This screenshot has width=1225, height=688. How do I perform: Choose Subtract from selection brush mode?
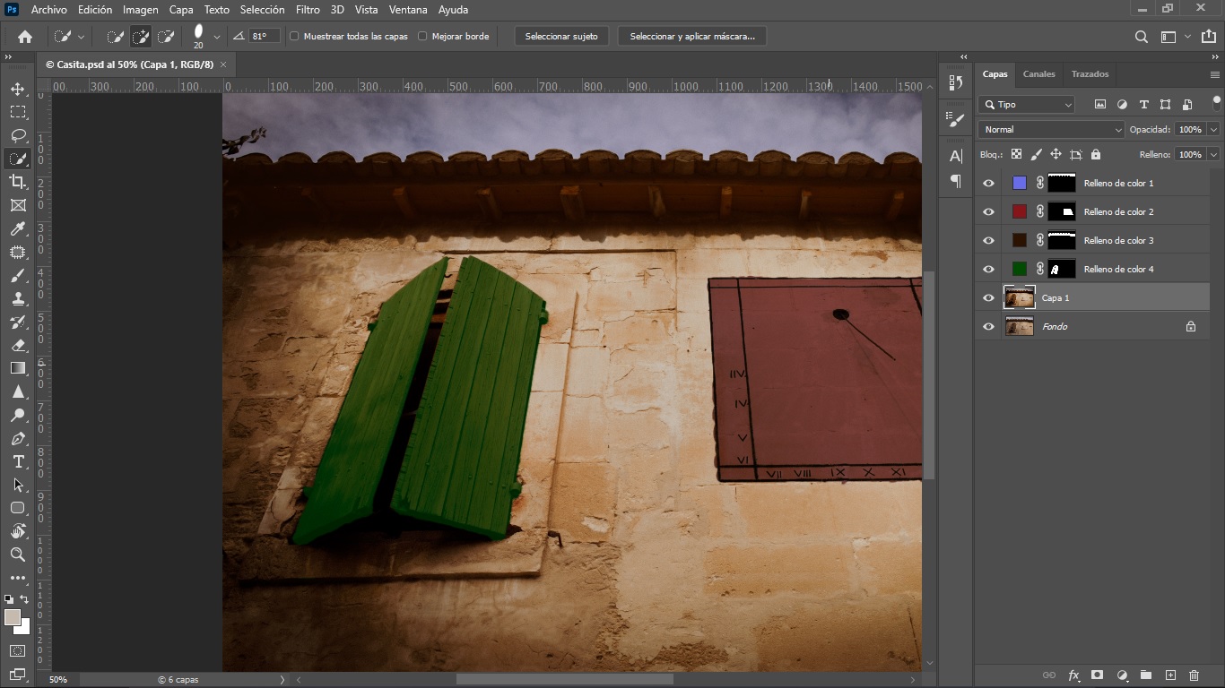point(166,37)
